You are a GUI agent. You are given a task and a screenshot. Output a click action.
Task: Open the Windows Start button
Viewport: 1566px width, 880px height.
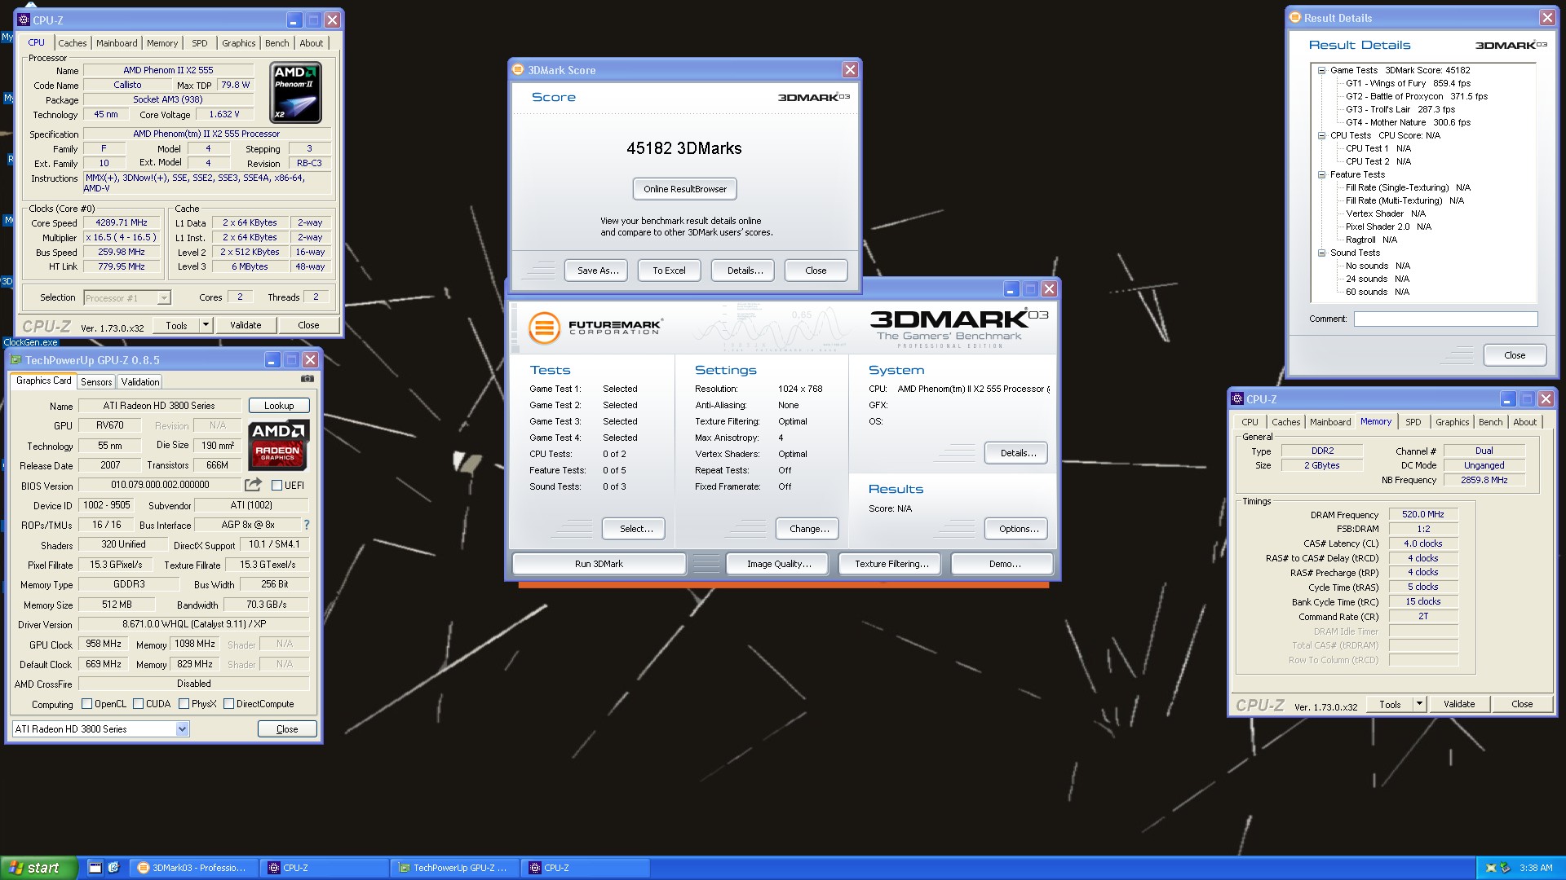point(38,868)
